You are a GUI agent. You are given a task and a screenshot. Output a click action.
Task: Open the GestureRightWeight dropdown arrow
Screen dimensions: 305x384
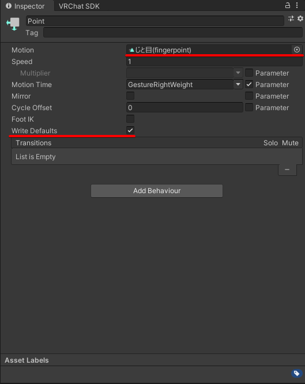click(238, 84)
